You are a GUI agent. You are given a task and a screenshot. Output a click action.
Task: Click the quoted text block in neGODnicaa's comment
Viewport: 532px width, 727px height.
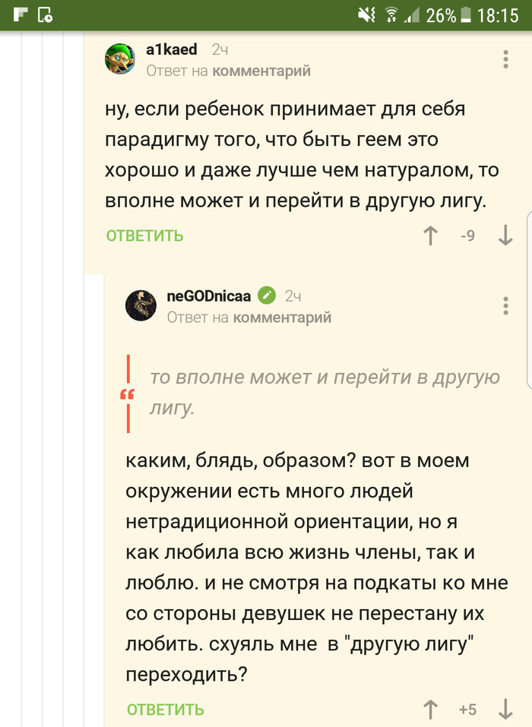(x=323, y=392)
